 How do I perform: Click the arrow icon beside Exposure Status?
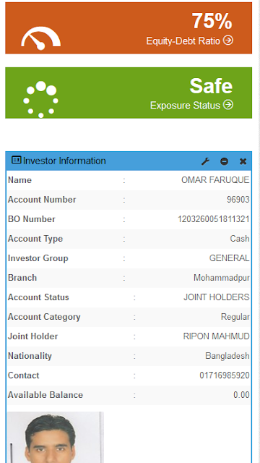pos(228,104)
